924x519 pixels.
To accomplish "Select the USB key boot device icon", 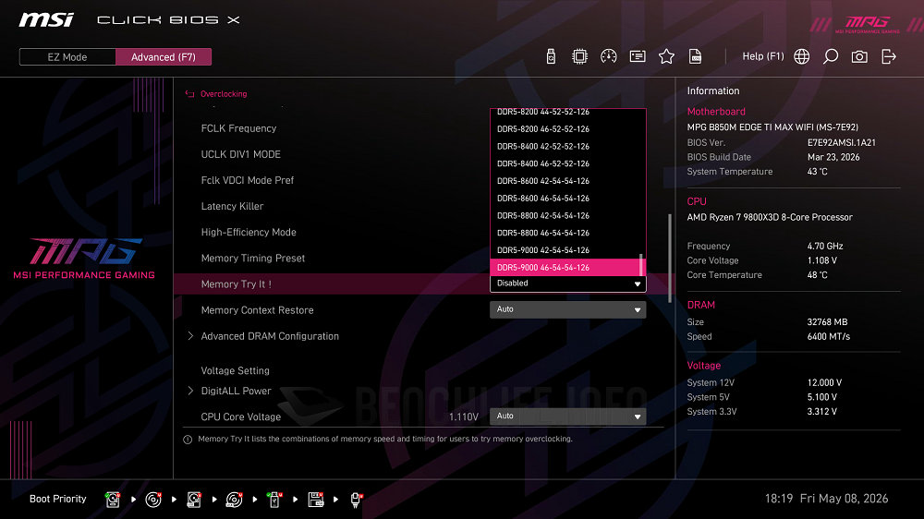I will click(274, 500).
